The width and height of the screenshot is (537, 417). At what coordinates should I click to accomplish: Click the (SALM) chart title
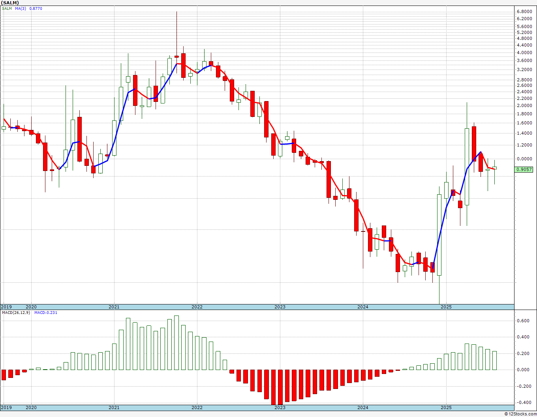10,3
